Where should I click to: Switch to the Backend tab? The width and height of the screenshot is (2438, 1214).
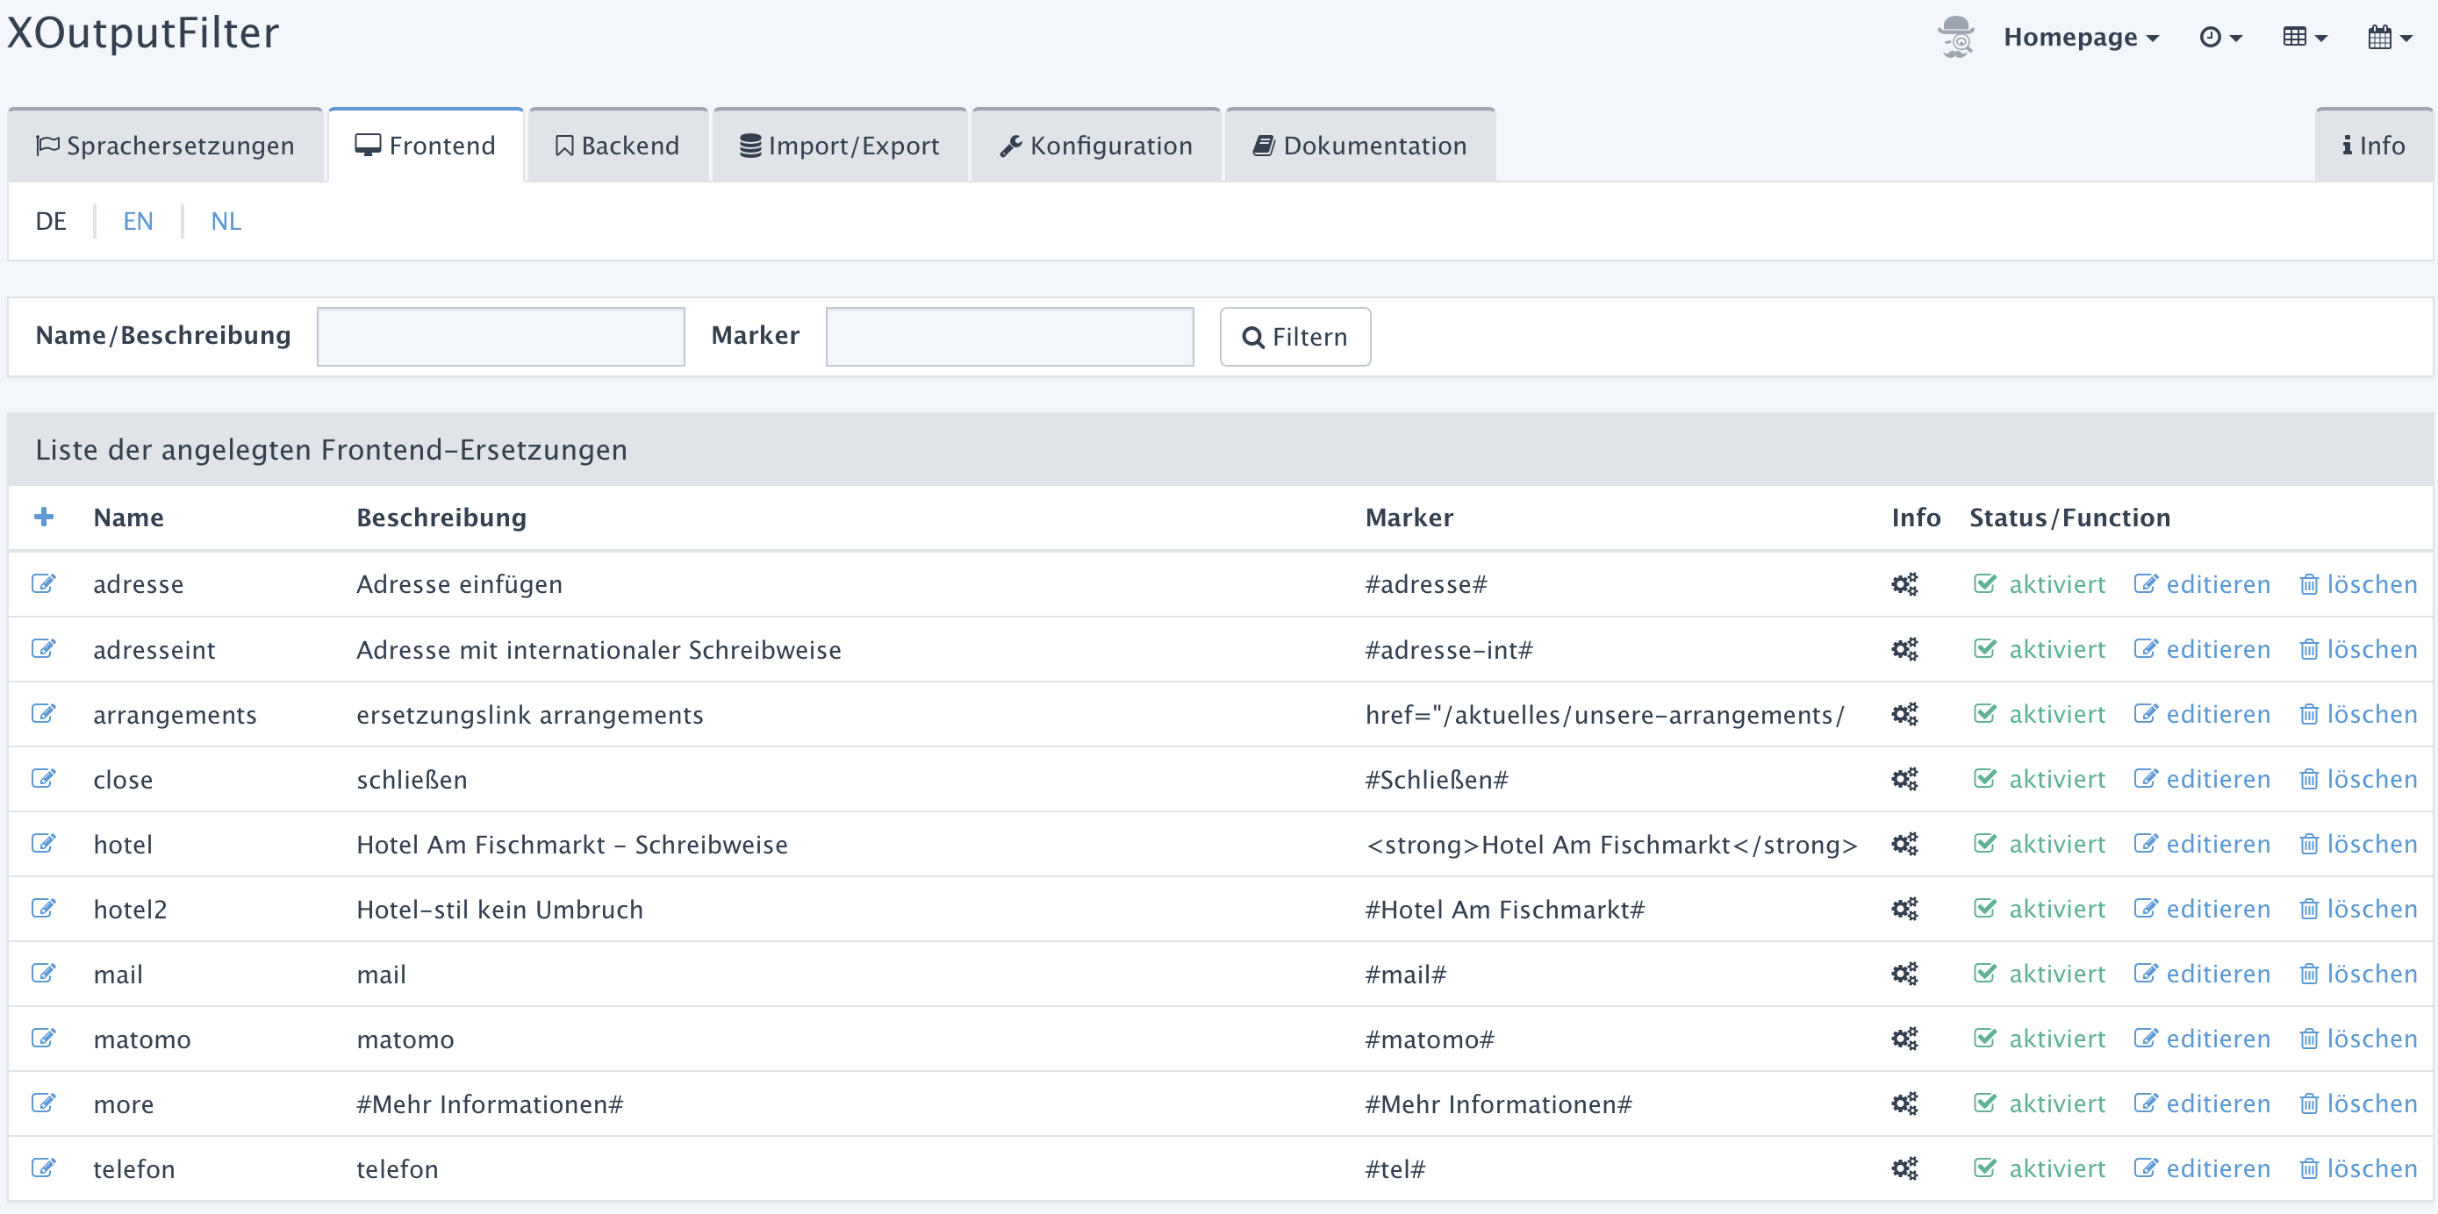click(x=617, y=146)
